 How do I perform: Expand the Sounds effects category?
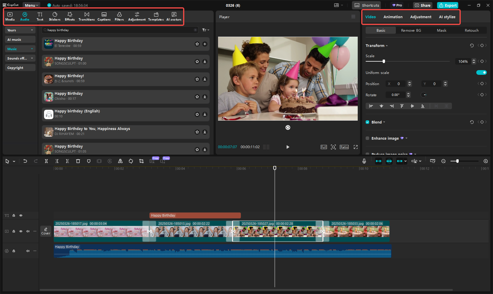click(20, 58)
